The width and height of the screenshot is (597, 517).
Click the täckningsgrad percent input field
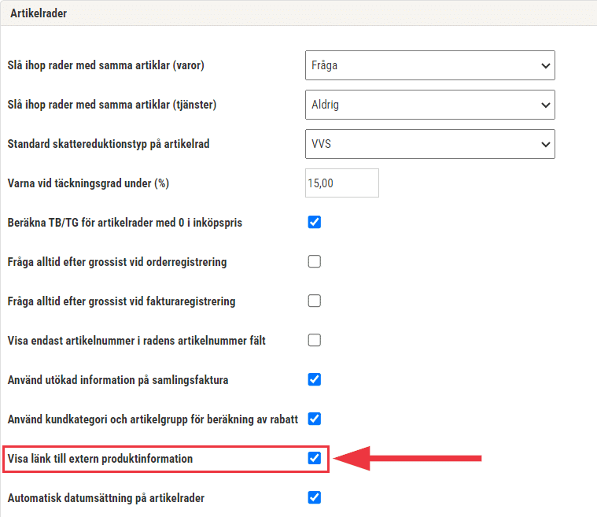342,183
